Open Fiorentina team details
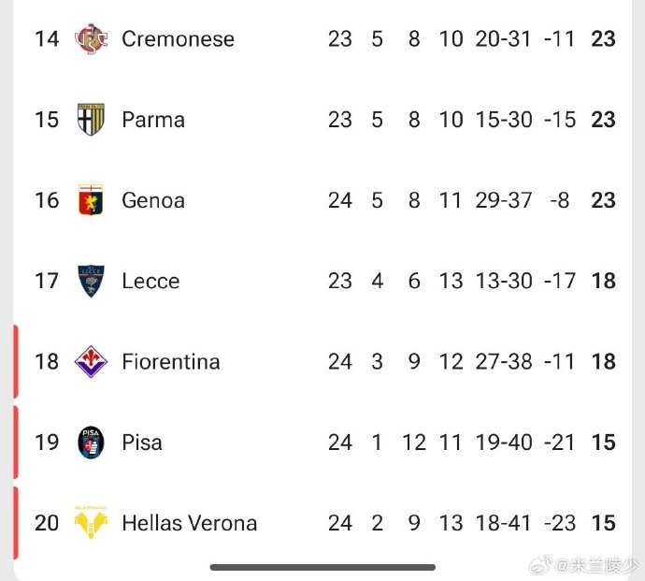This screenshot has height=581, width=645. [171, 361]
